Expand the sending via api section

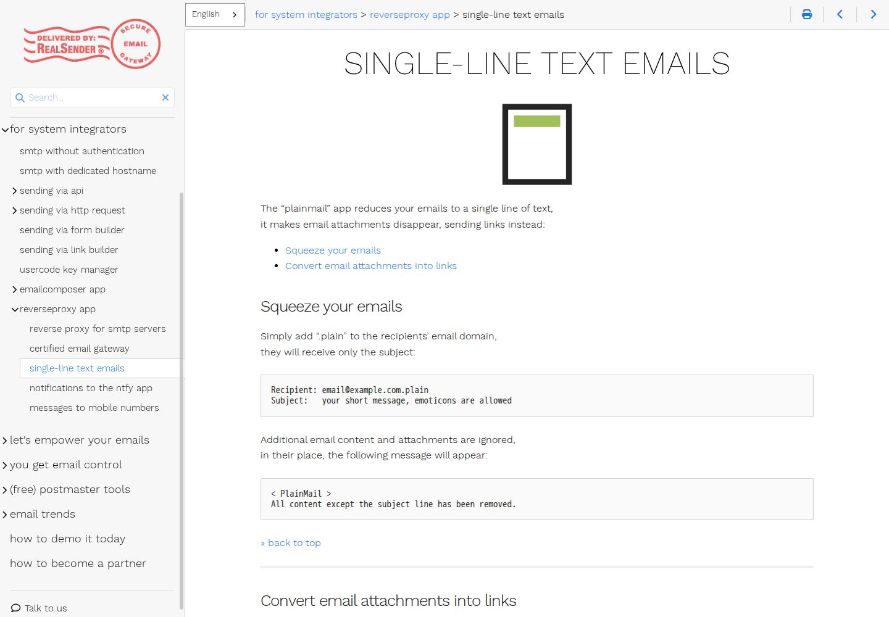(x=14, y=191)
